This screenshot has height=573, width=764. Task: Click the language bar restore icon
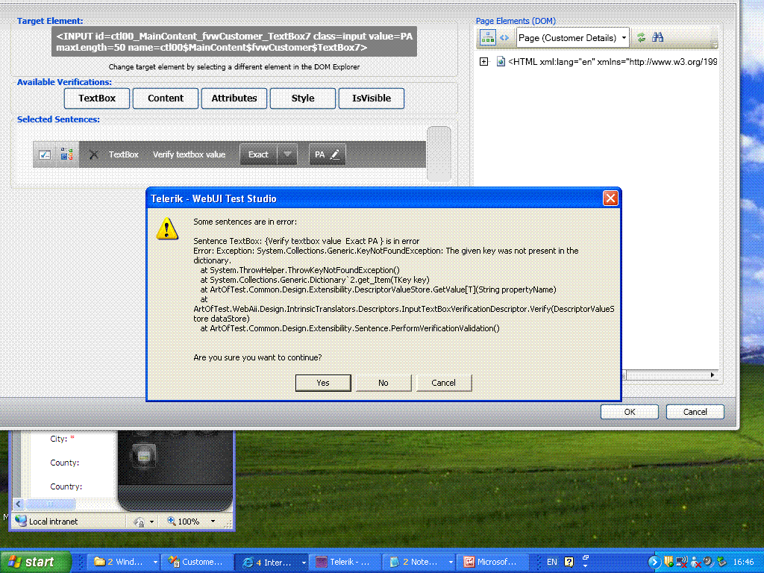click(x=586, y=557)
